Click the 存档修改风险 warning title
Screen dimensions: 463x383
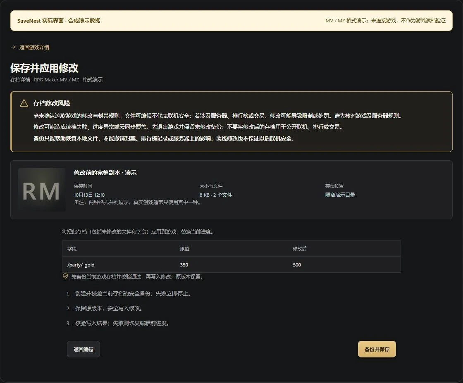(x=52, y=103)
